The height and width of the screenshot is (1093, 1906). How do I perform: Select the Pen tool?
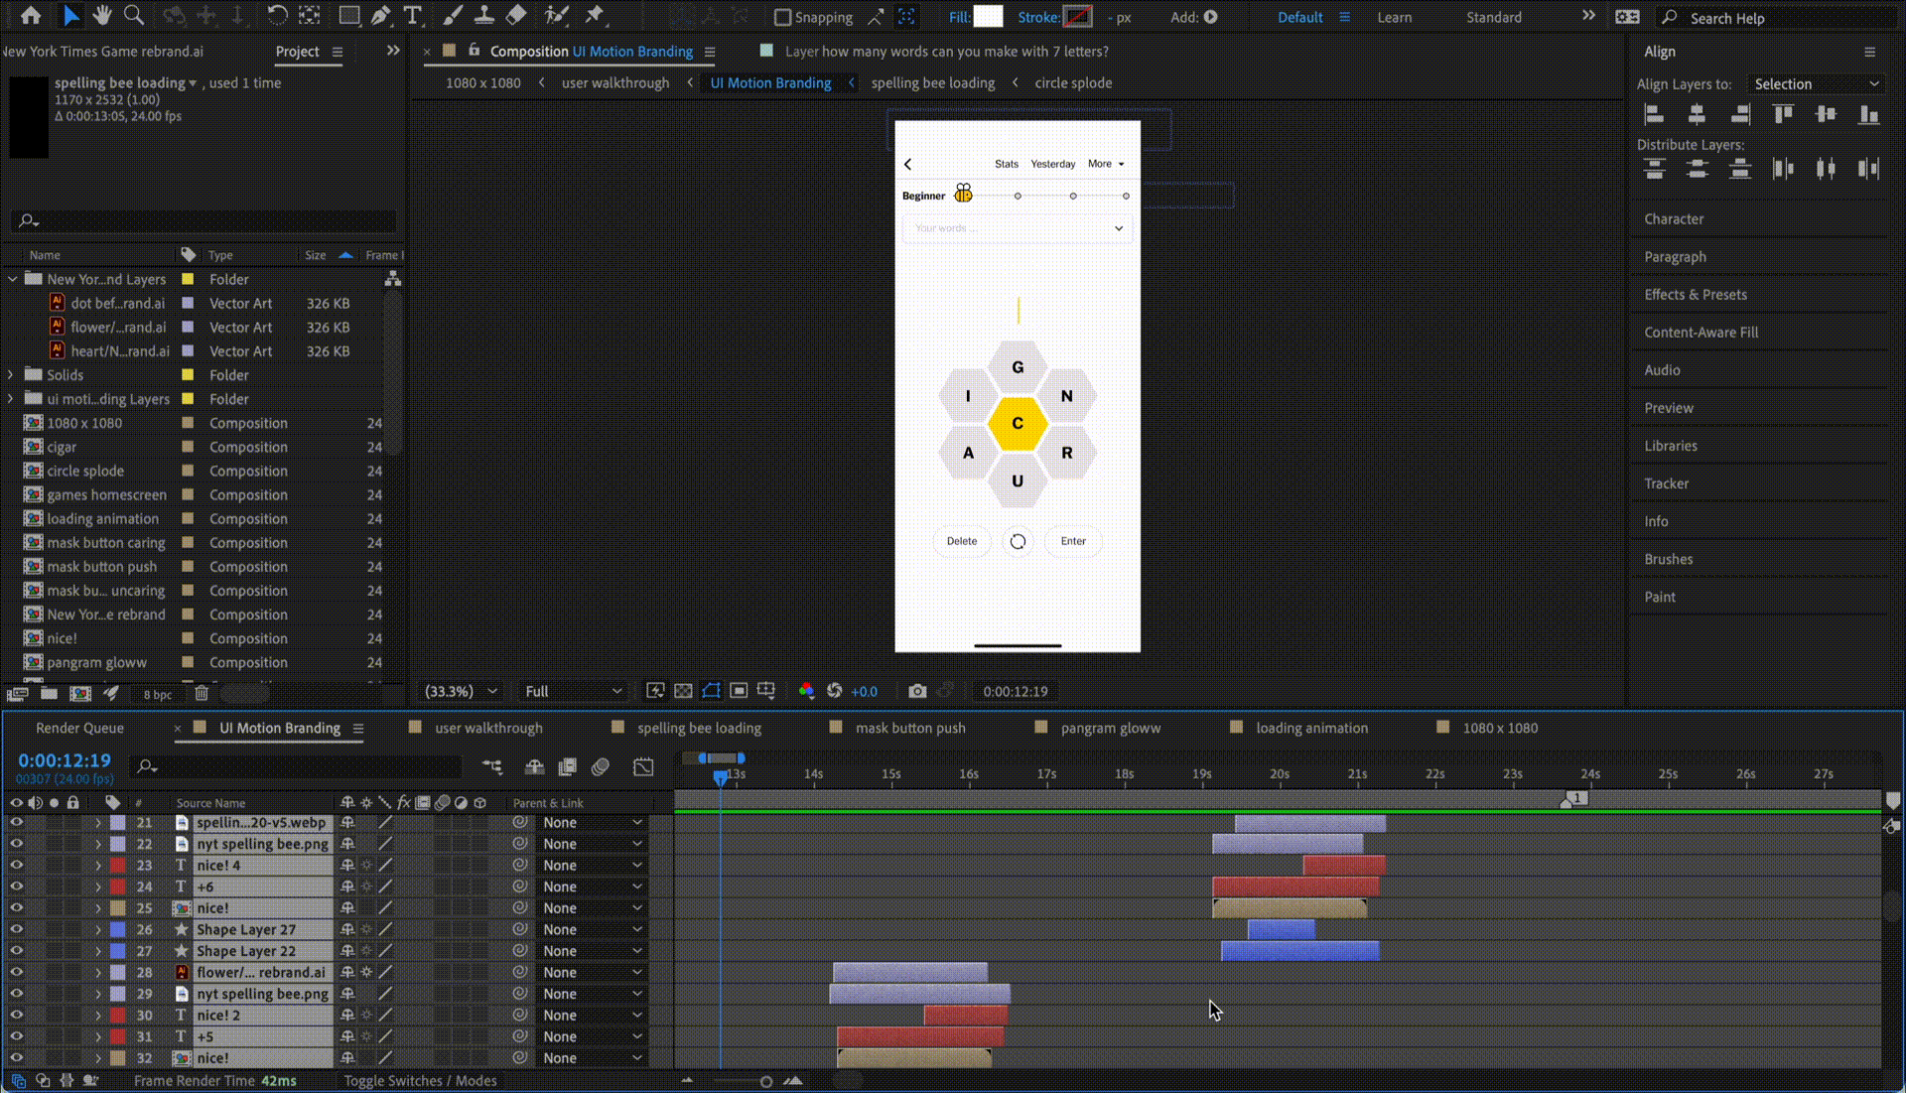click(380, 15)
